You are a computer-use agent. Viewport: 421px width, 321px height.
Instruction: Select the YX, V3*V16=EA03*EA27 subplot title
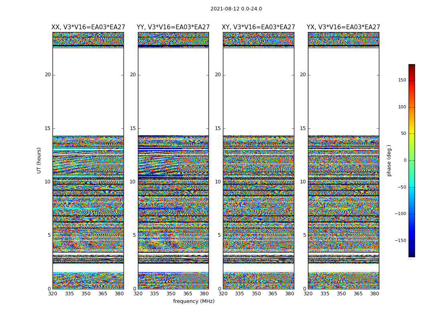point(343,27)
